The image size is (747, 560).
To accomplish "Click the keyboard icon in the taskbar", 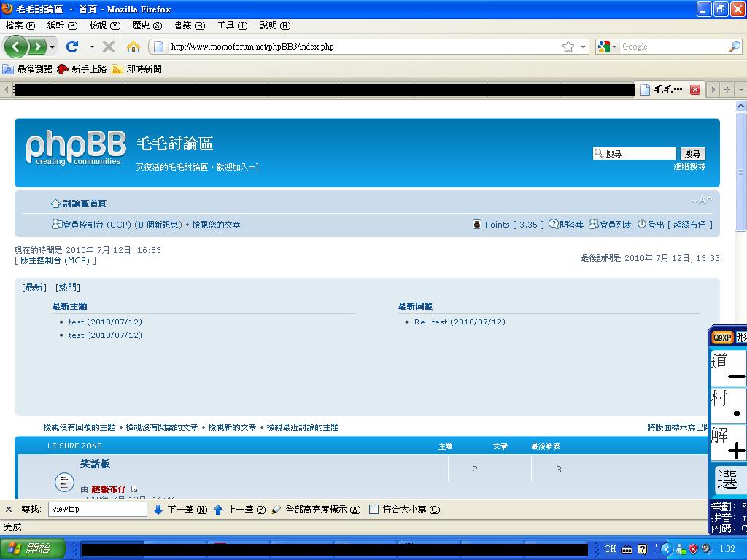I will click(x=627, y=550).
